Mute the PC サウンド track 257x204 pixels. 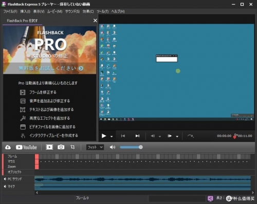coord(5,179)
